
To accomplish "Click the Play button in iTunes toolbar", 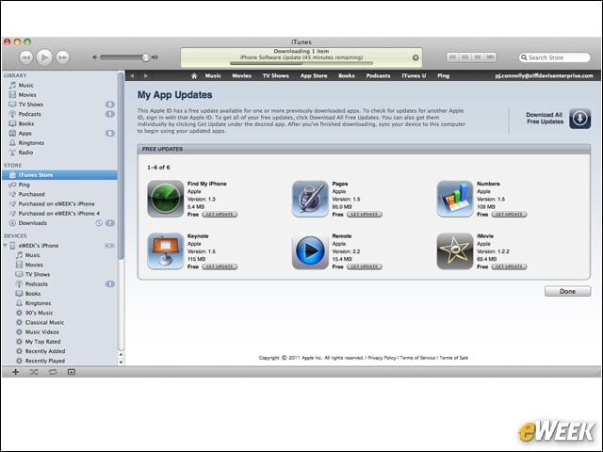I will click(44, 57).
